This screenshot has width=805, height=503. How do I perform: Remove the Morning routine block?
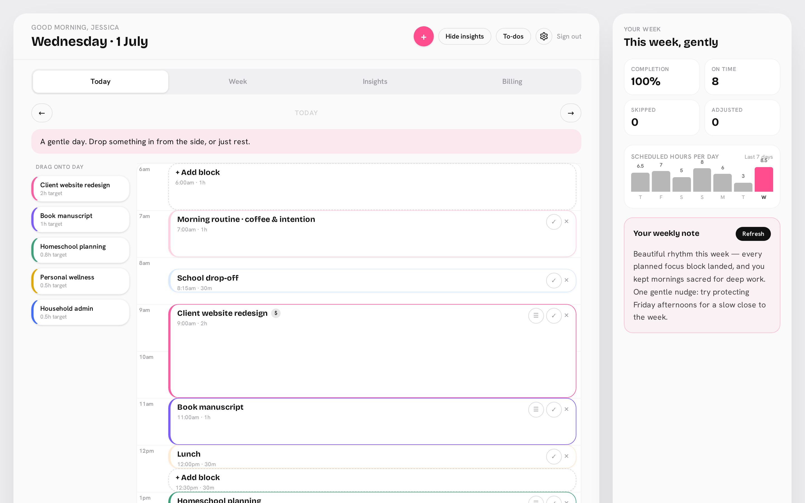tap(567, 222)
